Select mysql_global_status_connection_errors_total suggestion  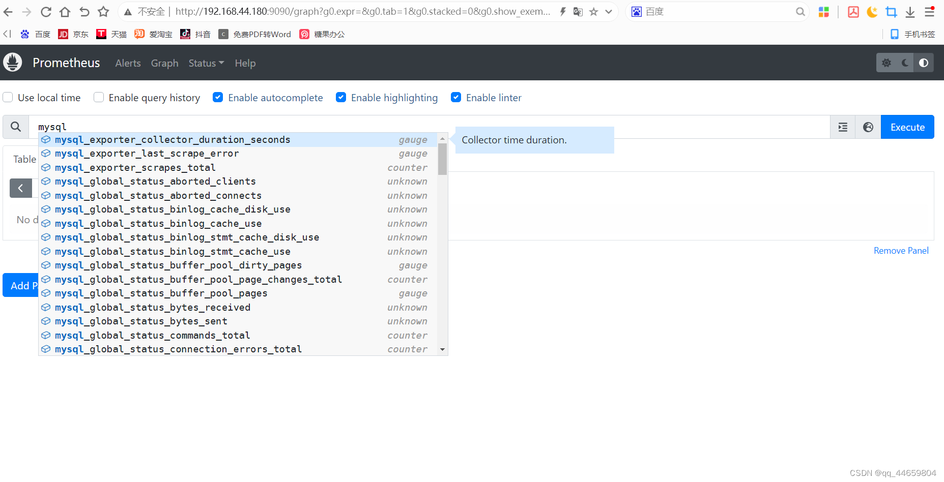coord(238,349)
